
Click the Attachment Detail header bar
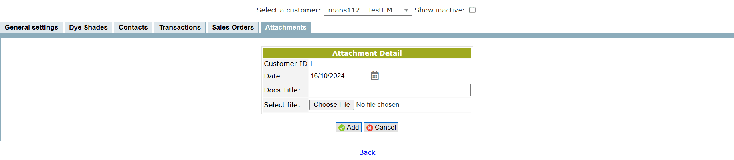click(x=367, y=53)
